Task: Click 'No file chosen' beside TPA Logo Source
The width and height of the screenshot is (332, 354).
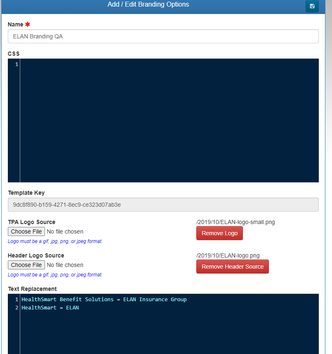Action: 65,231
